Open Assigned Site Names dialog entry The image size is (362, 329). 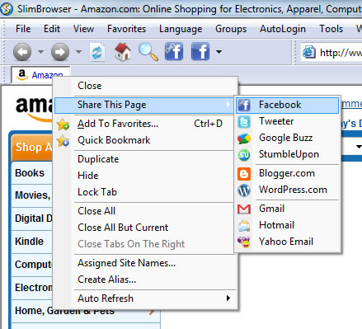coord(145,263)
